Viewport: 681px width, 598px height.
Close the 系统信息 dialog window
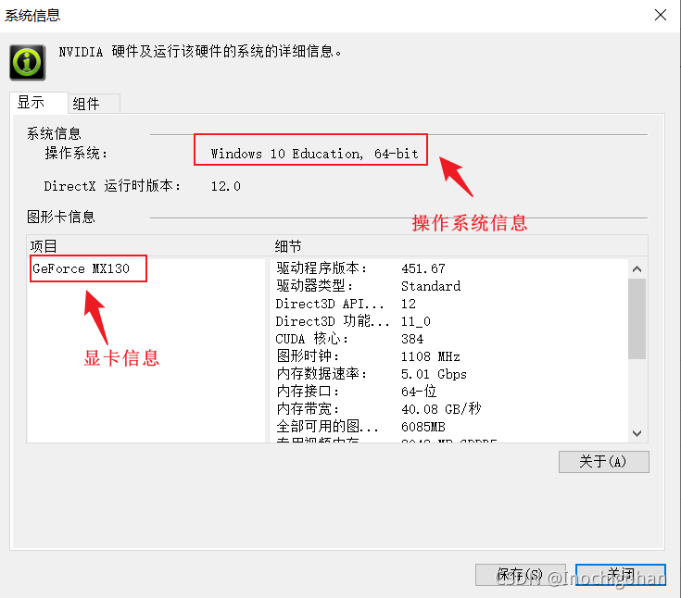click(x=660, y=15)
